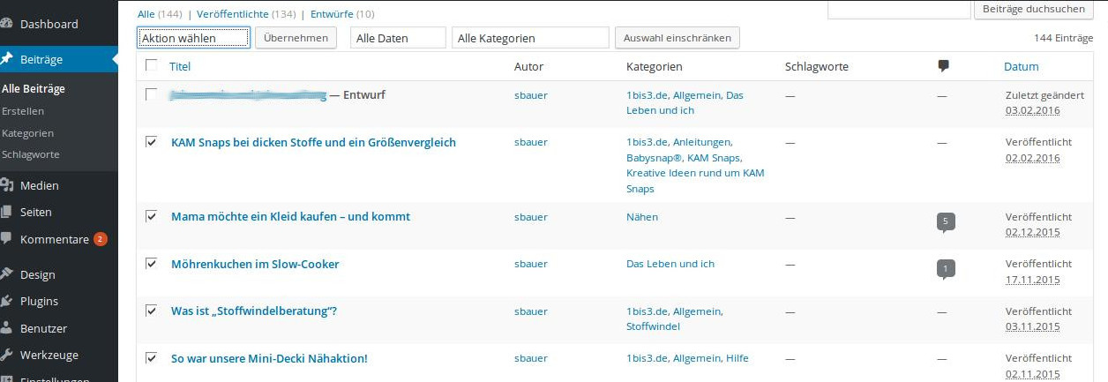Click the Design paintbrush icon

[x=7, y=274]
